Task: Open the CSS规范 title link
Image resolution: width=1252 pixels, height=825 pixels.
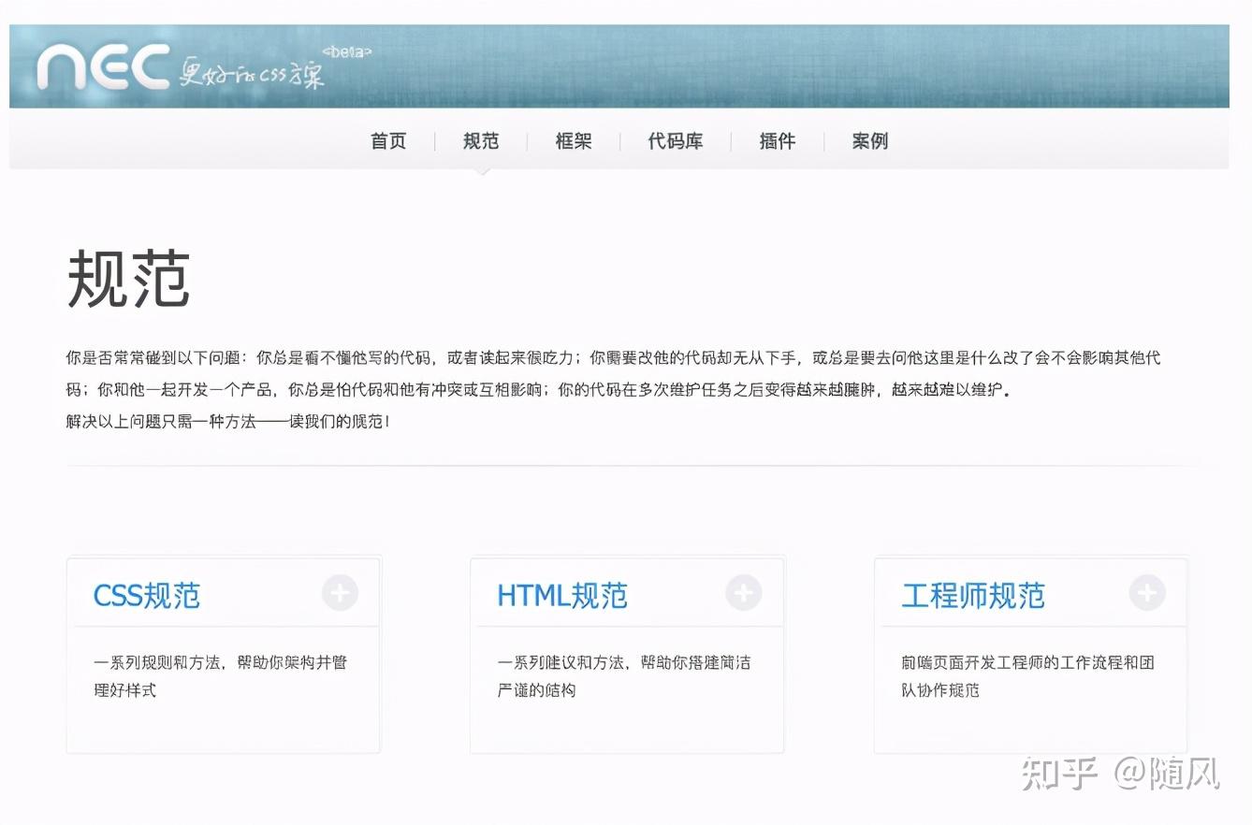Action: (x=147, y=596)
